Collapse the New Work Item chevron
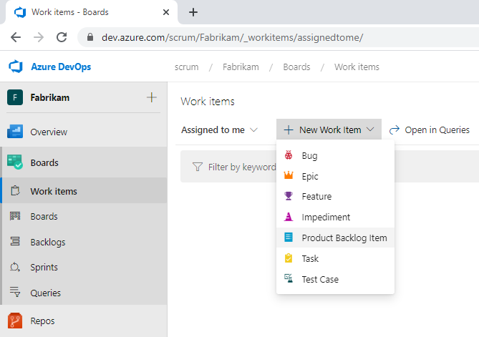The width and height of the screenshot is (479, 337). [x=370, y=130]
